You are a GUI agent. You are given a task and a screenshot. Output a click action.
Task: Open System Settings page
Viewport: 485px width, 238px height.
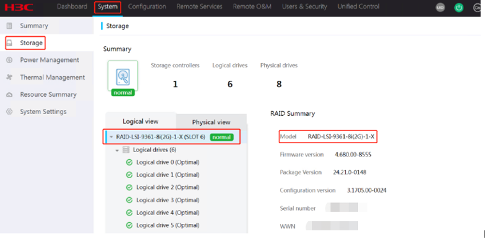(43, 111)
